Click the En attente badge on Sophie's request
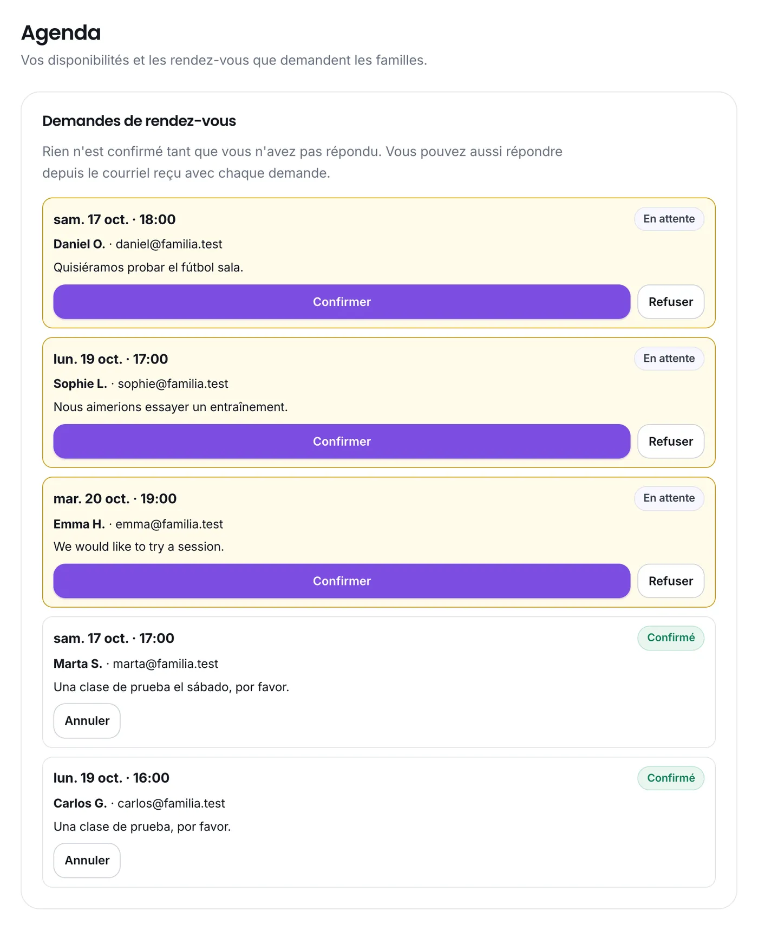This screenshot has width=758, height=930. click(x=669, y=359)
